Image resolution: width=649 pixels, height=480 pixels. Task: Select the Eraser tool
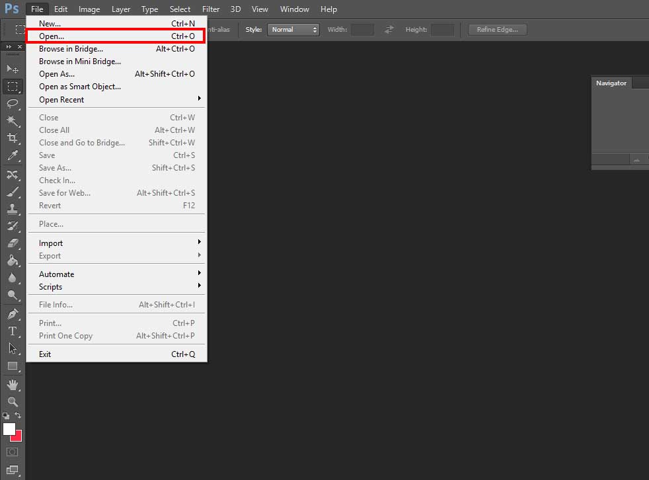pos(13,243)
